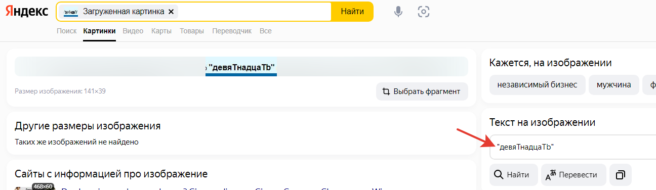Click Выбрать фрагмент crop button
The width and height of the screenshot is (656, 190).
[422, 91]
